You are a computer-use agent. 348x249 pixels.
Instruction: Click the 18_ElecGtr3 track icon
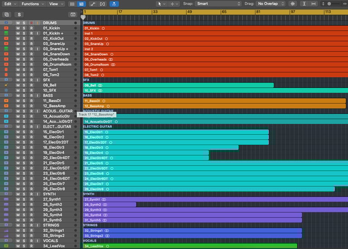(x=6, y=148)
